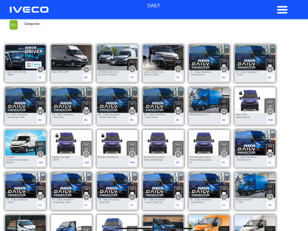
Task: Download Listino DAILY 4x4 2022 PDF
Action: pyautogui.click(x=178, y=69)
